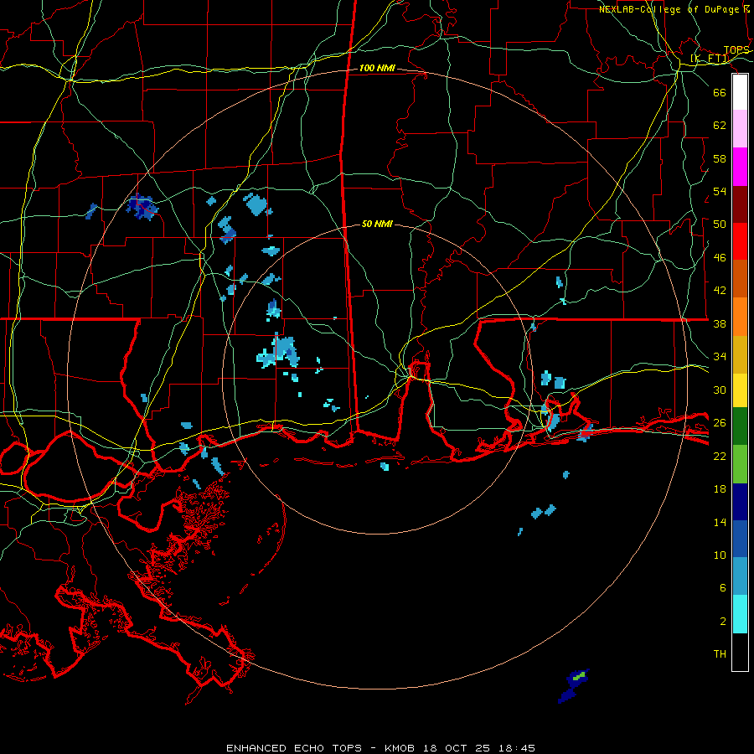
Task: Pick the light green legend swatch
Action: [740, 464]
